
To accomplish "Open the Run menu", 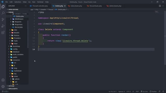I will click(x=34, y=2).
